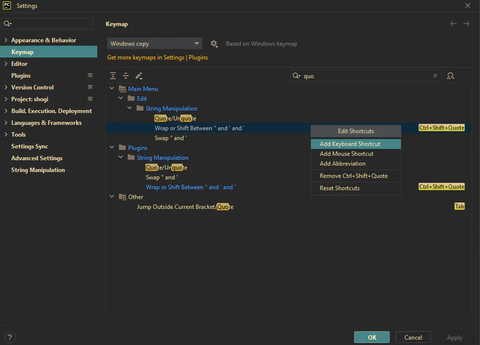Image resolution: width=480 pixels, height=345 pixels.
Task: Click the Expand All toolbar icon
Action: (113, 76)
